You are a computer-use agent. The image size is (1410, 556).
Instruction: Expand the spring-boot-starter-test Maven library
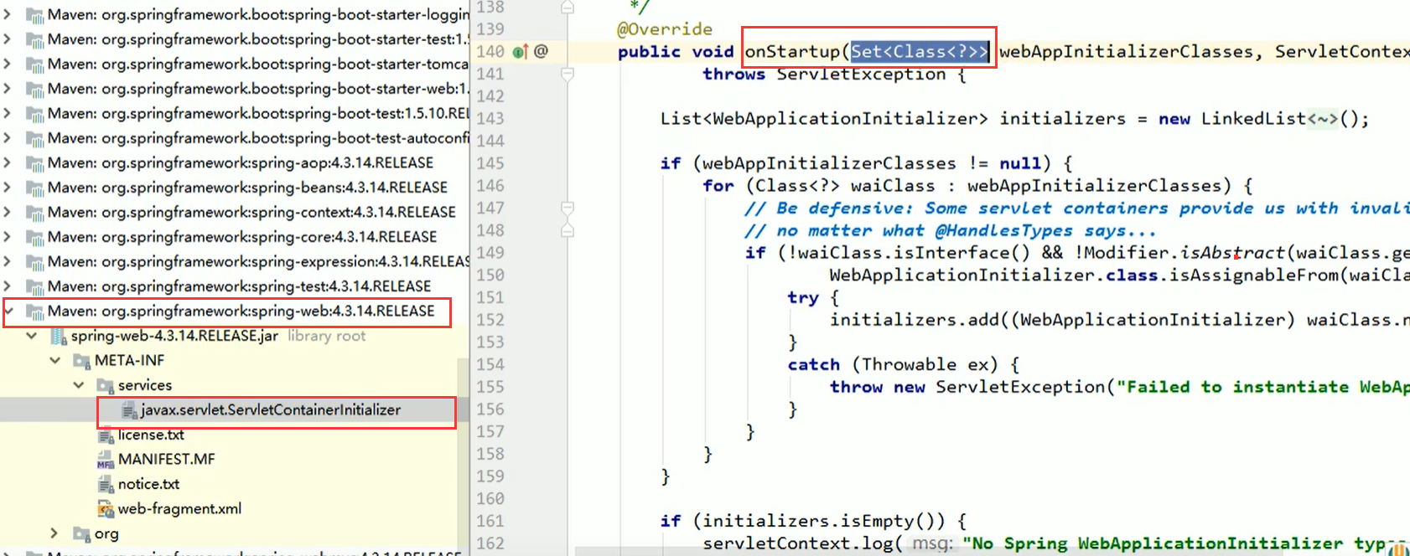point(8,39)
